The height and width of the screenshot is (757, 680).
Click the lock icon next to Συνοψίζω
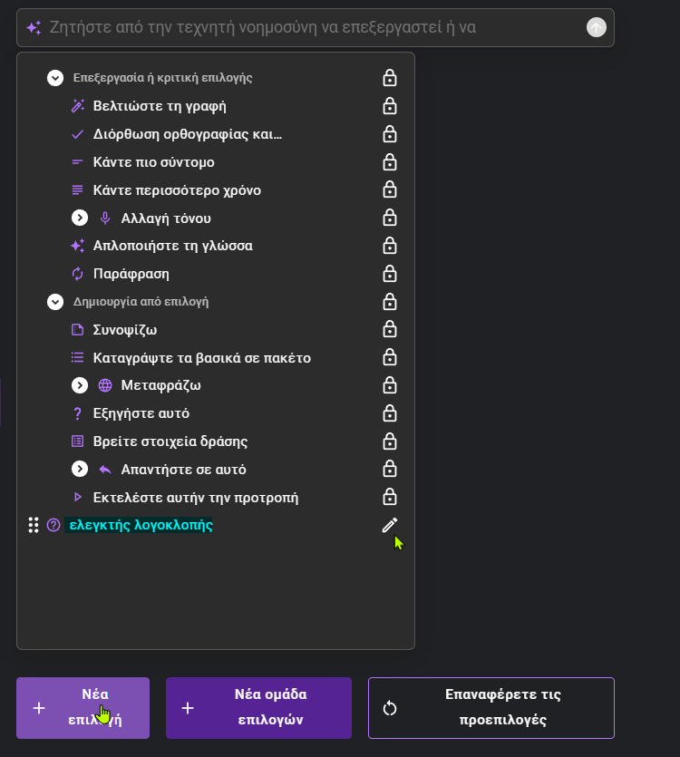[x=390, y=330]
